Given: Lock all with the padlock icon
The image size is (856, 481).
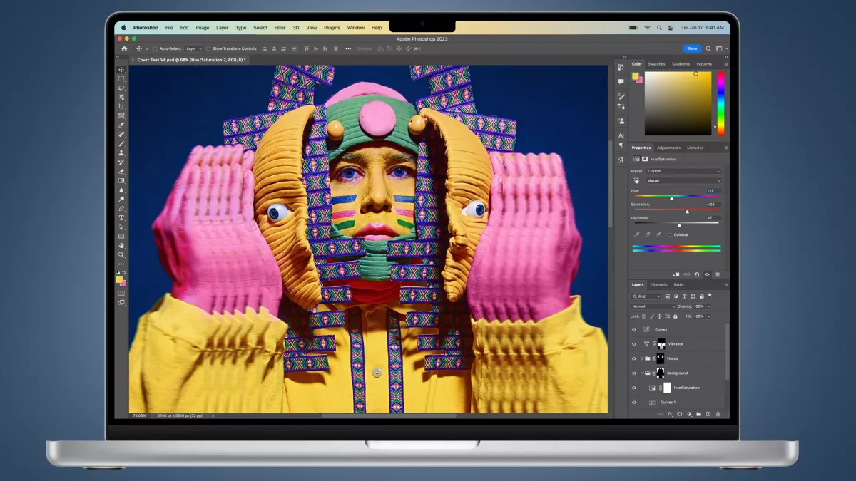Looking at the screenshot, I should (x=675, y=316).
